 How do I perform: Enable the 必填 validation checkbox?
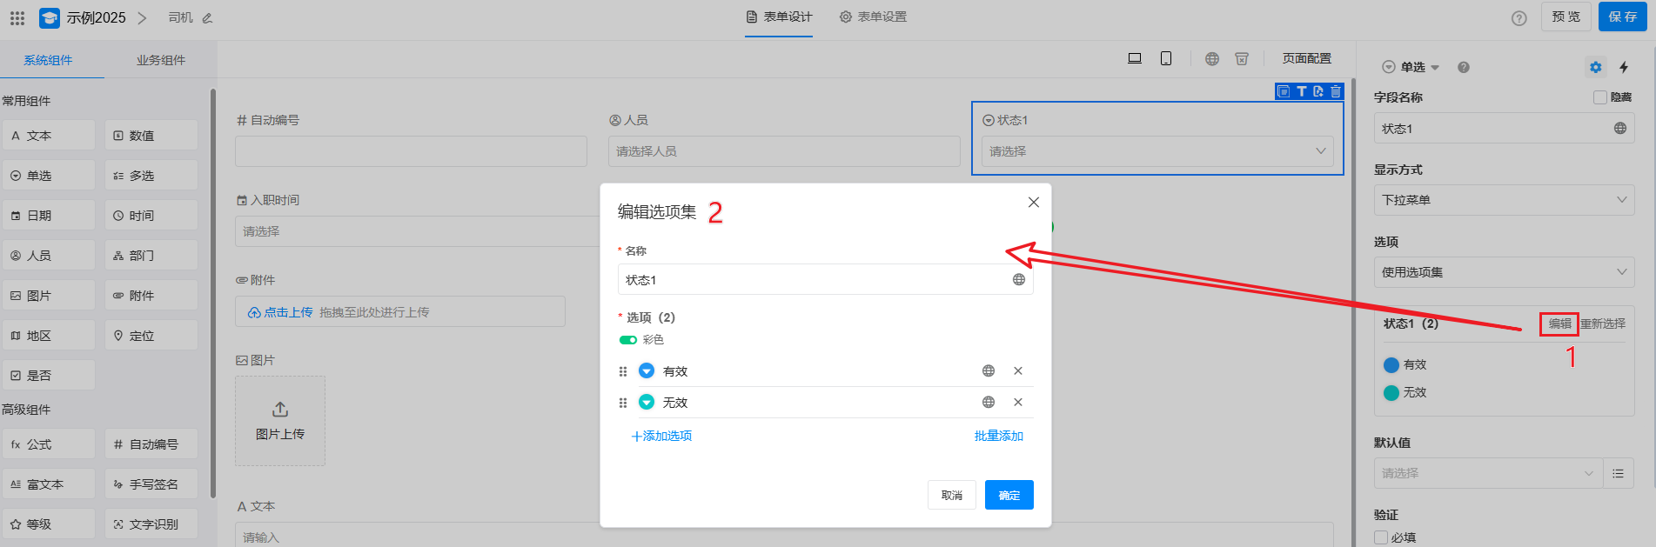(x=1381, y=537)
